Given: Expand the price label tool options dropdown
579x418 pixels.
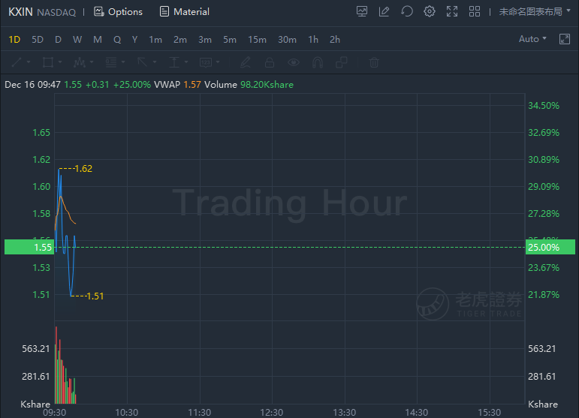Looking at the screenshot, I should click(218, 62).
